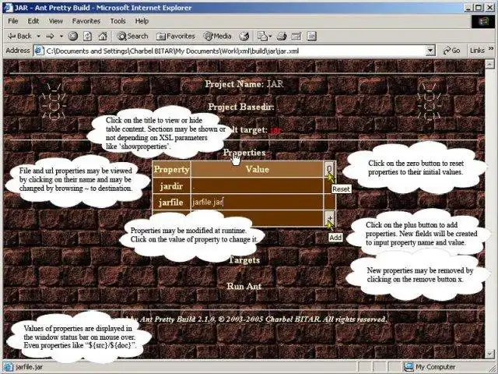
Task: Click the zero Reset button
Action: pos(329,169)
